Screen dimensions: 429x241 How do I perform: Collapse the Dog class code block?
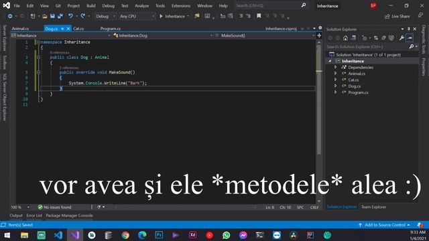click(x=38, y=57)
